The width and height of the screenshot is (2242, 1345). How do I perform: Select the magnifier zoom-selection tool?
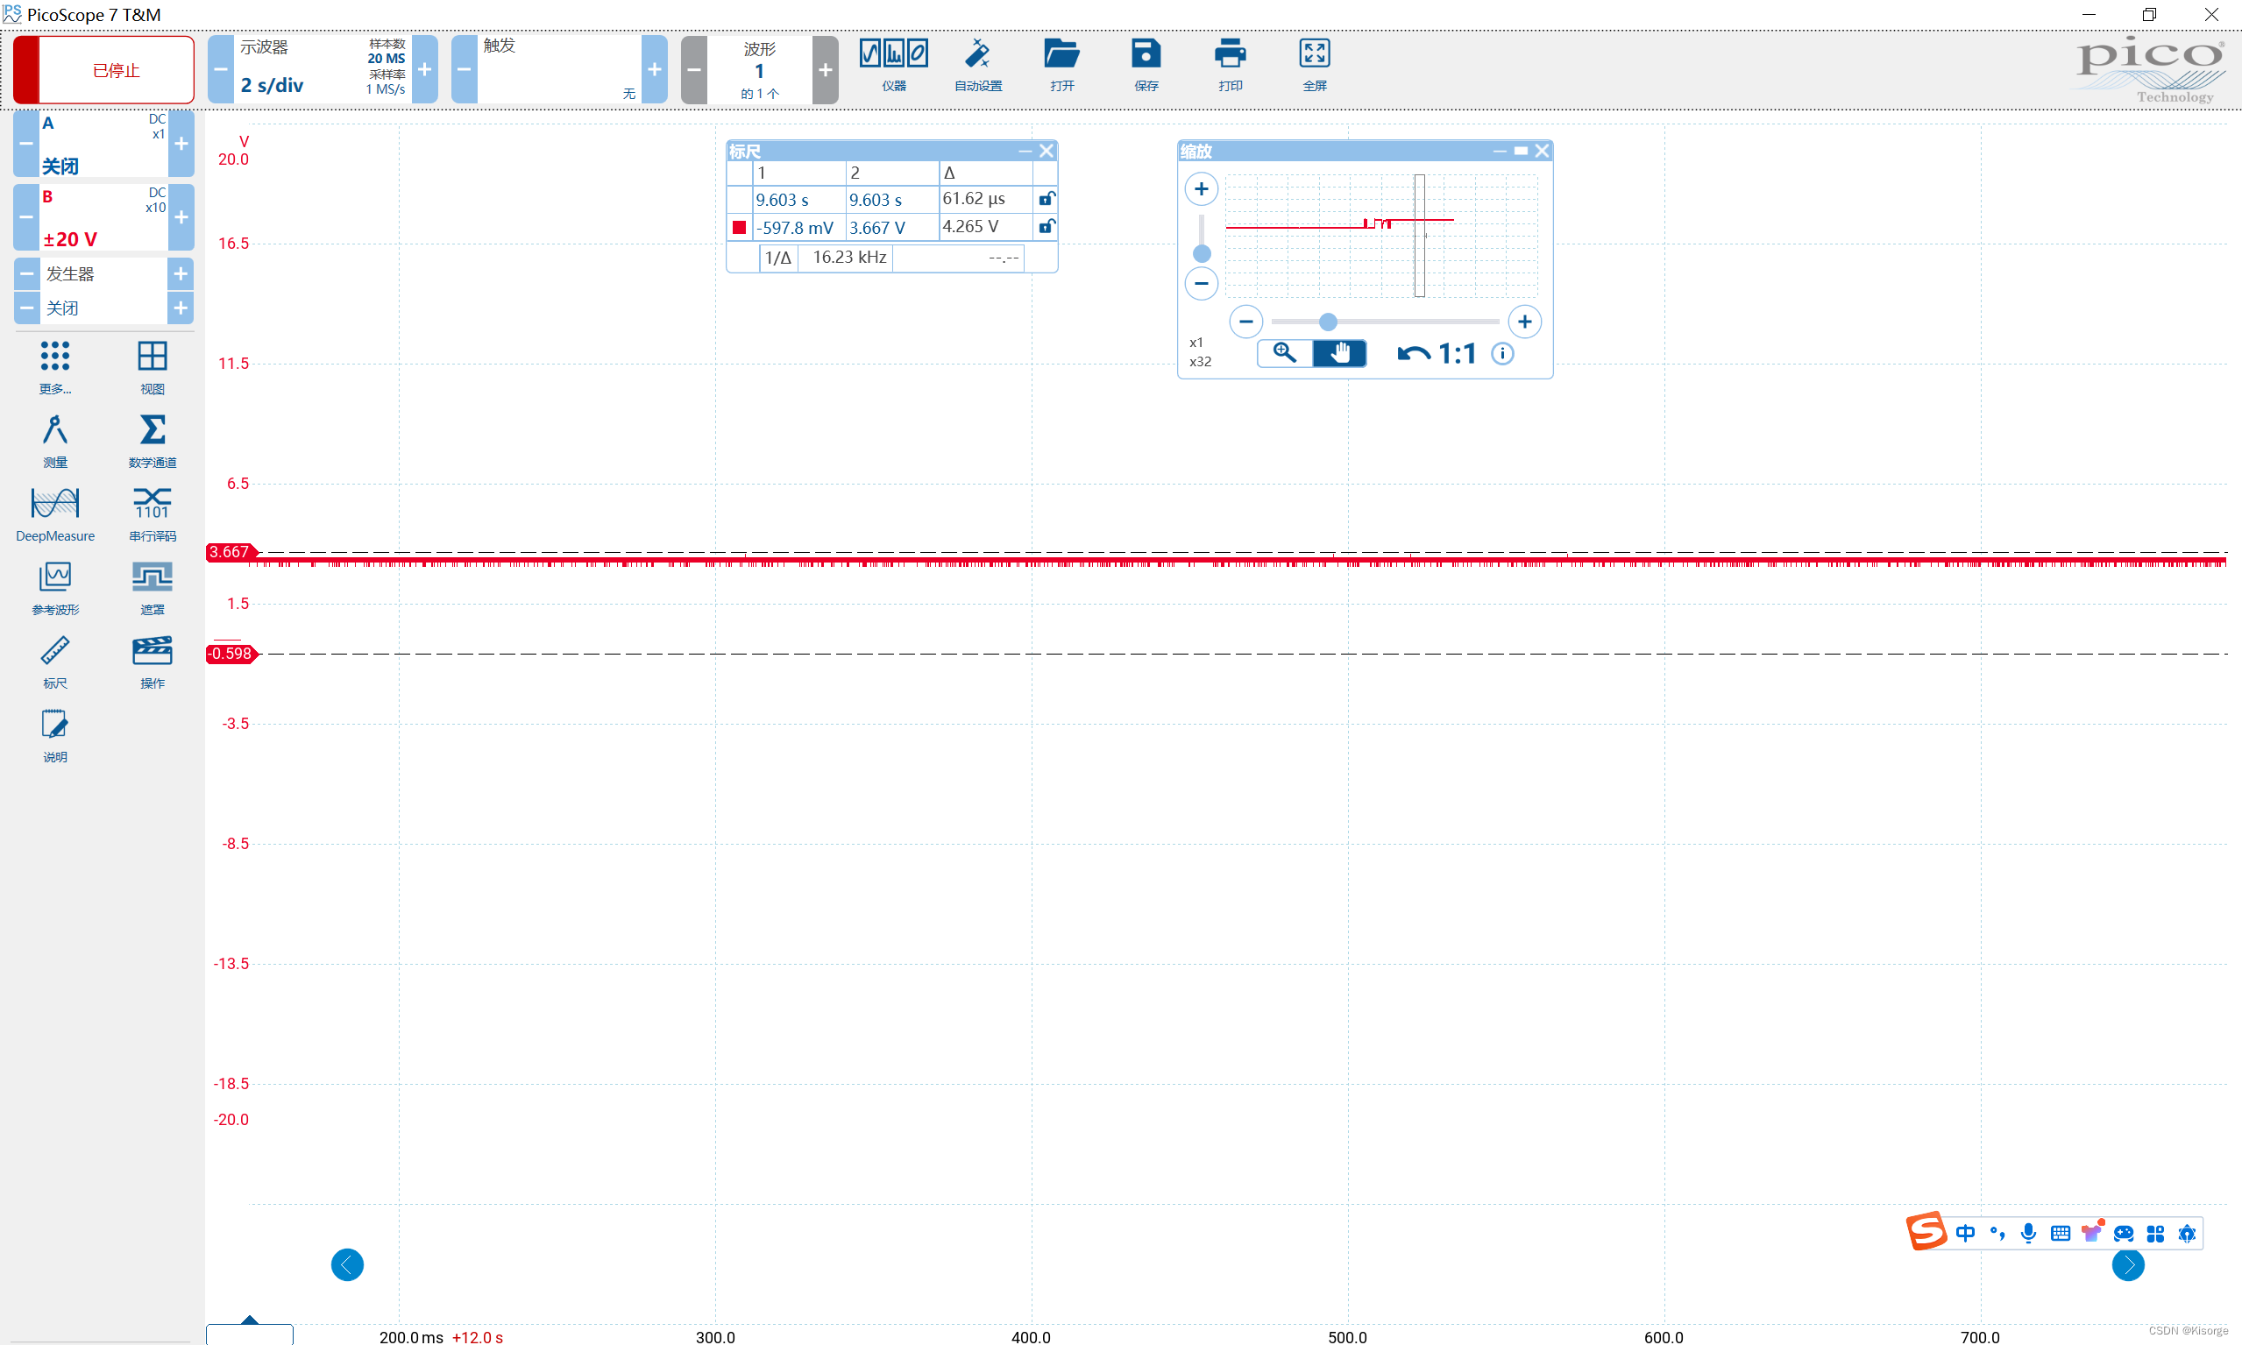click(1285, 352)
